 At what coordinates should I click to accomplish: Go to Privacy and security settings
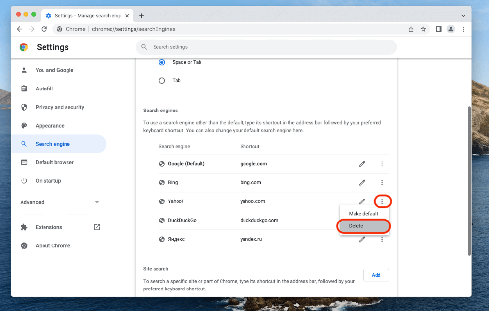click(x=60, y=107)
